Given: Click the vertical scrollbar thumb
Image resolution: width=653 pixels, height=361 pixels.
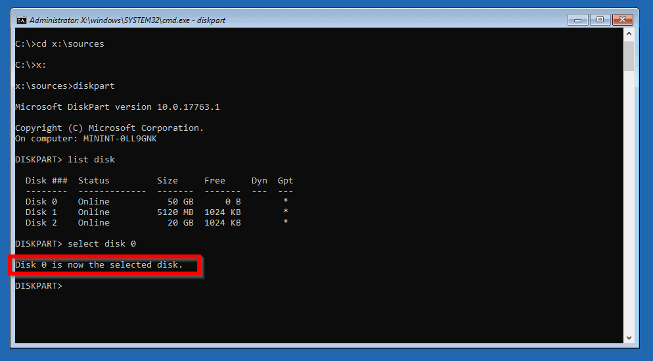Looking at the screenshot, I should tap(629, 56).
